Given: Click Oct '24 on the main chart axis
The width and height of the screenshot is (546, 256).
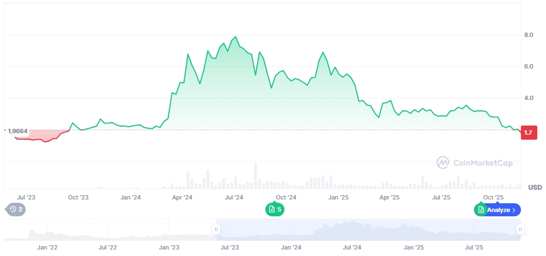Looking at the screenshot, I should (286, 198).
